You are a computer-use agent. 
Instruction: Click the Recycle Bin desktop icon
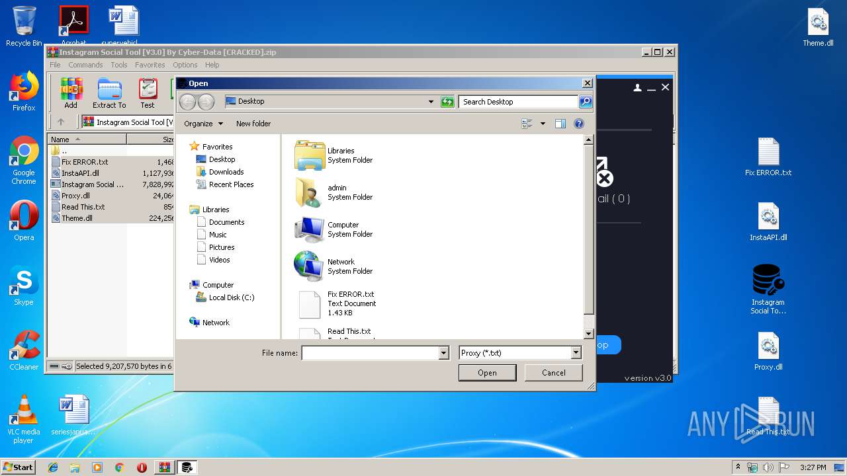pyautogui.click(x=24, y=26)
